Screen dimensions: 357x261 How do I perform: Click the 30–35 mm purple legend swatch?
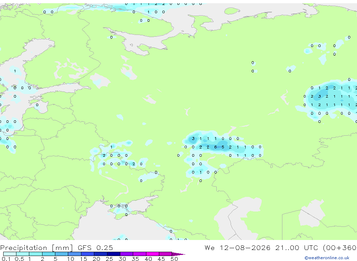coord(126,254)
